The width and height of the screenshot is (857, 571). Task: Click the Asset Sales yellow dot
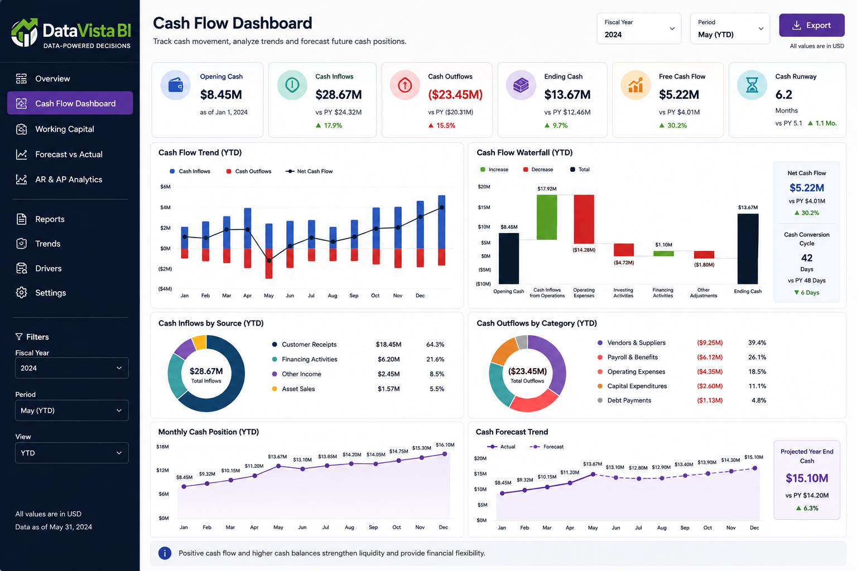click(275, 389)
